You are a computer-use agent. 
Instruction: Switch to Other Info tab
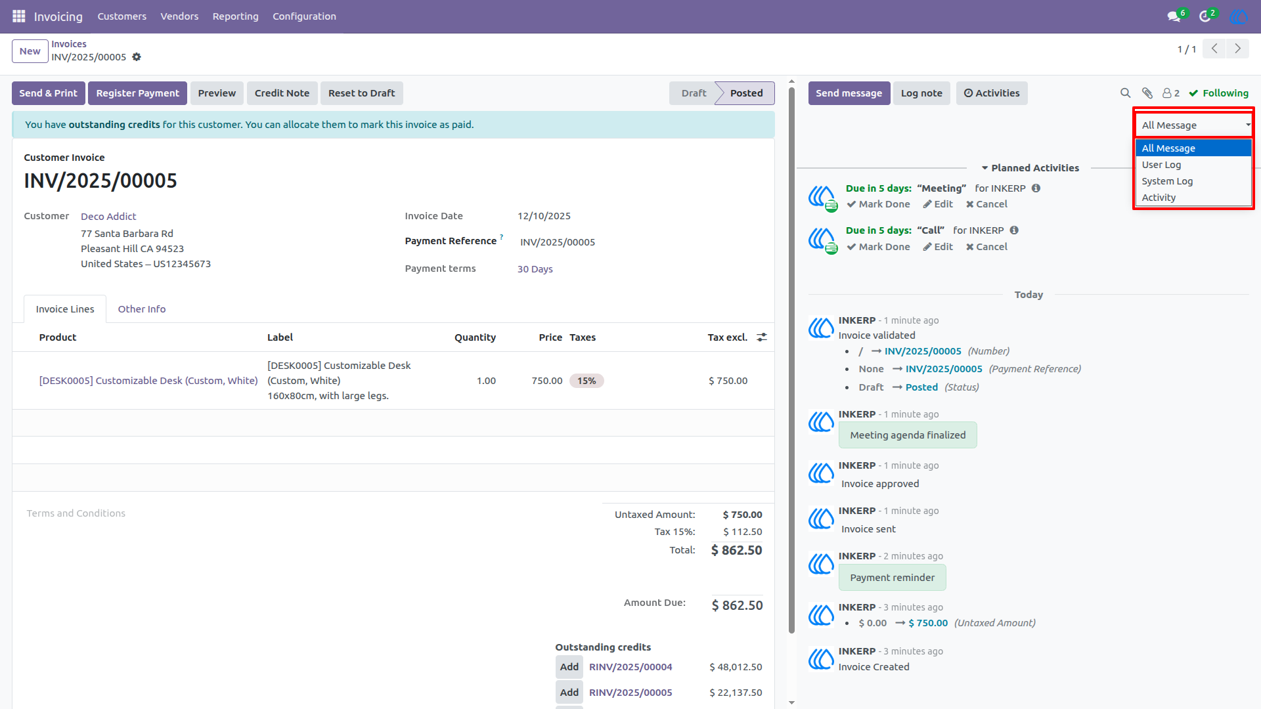(142, 309)
